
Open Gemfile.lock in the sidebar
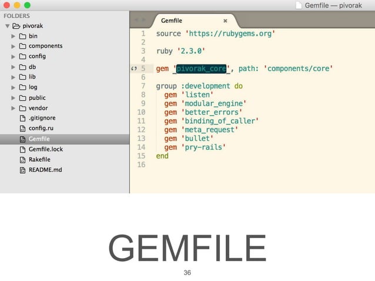click(46, 150)
